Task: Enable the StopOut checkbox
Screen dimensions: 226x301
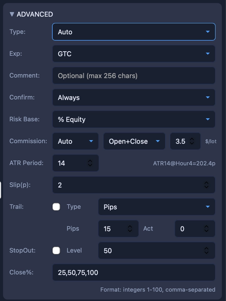Action: [x=56, y=251]
